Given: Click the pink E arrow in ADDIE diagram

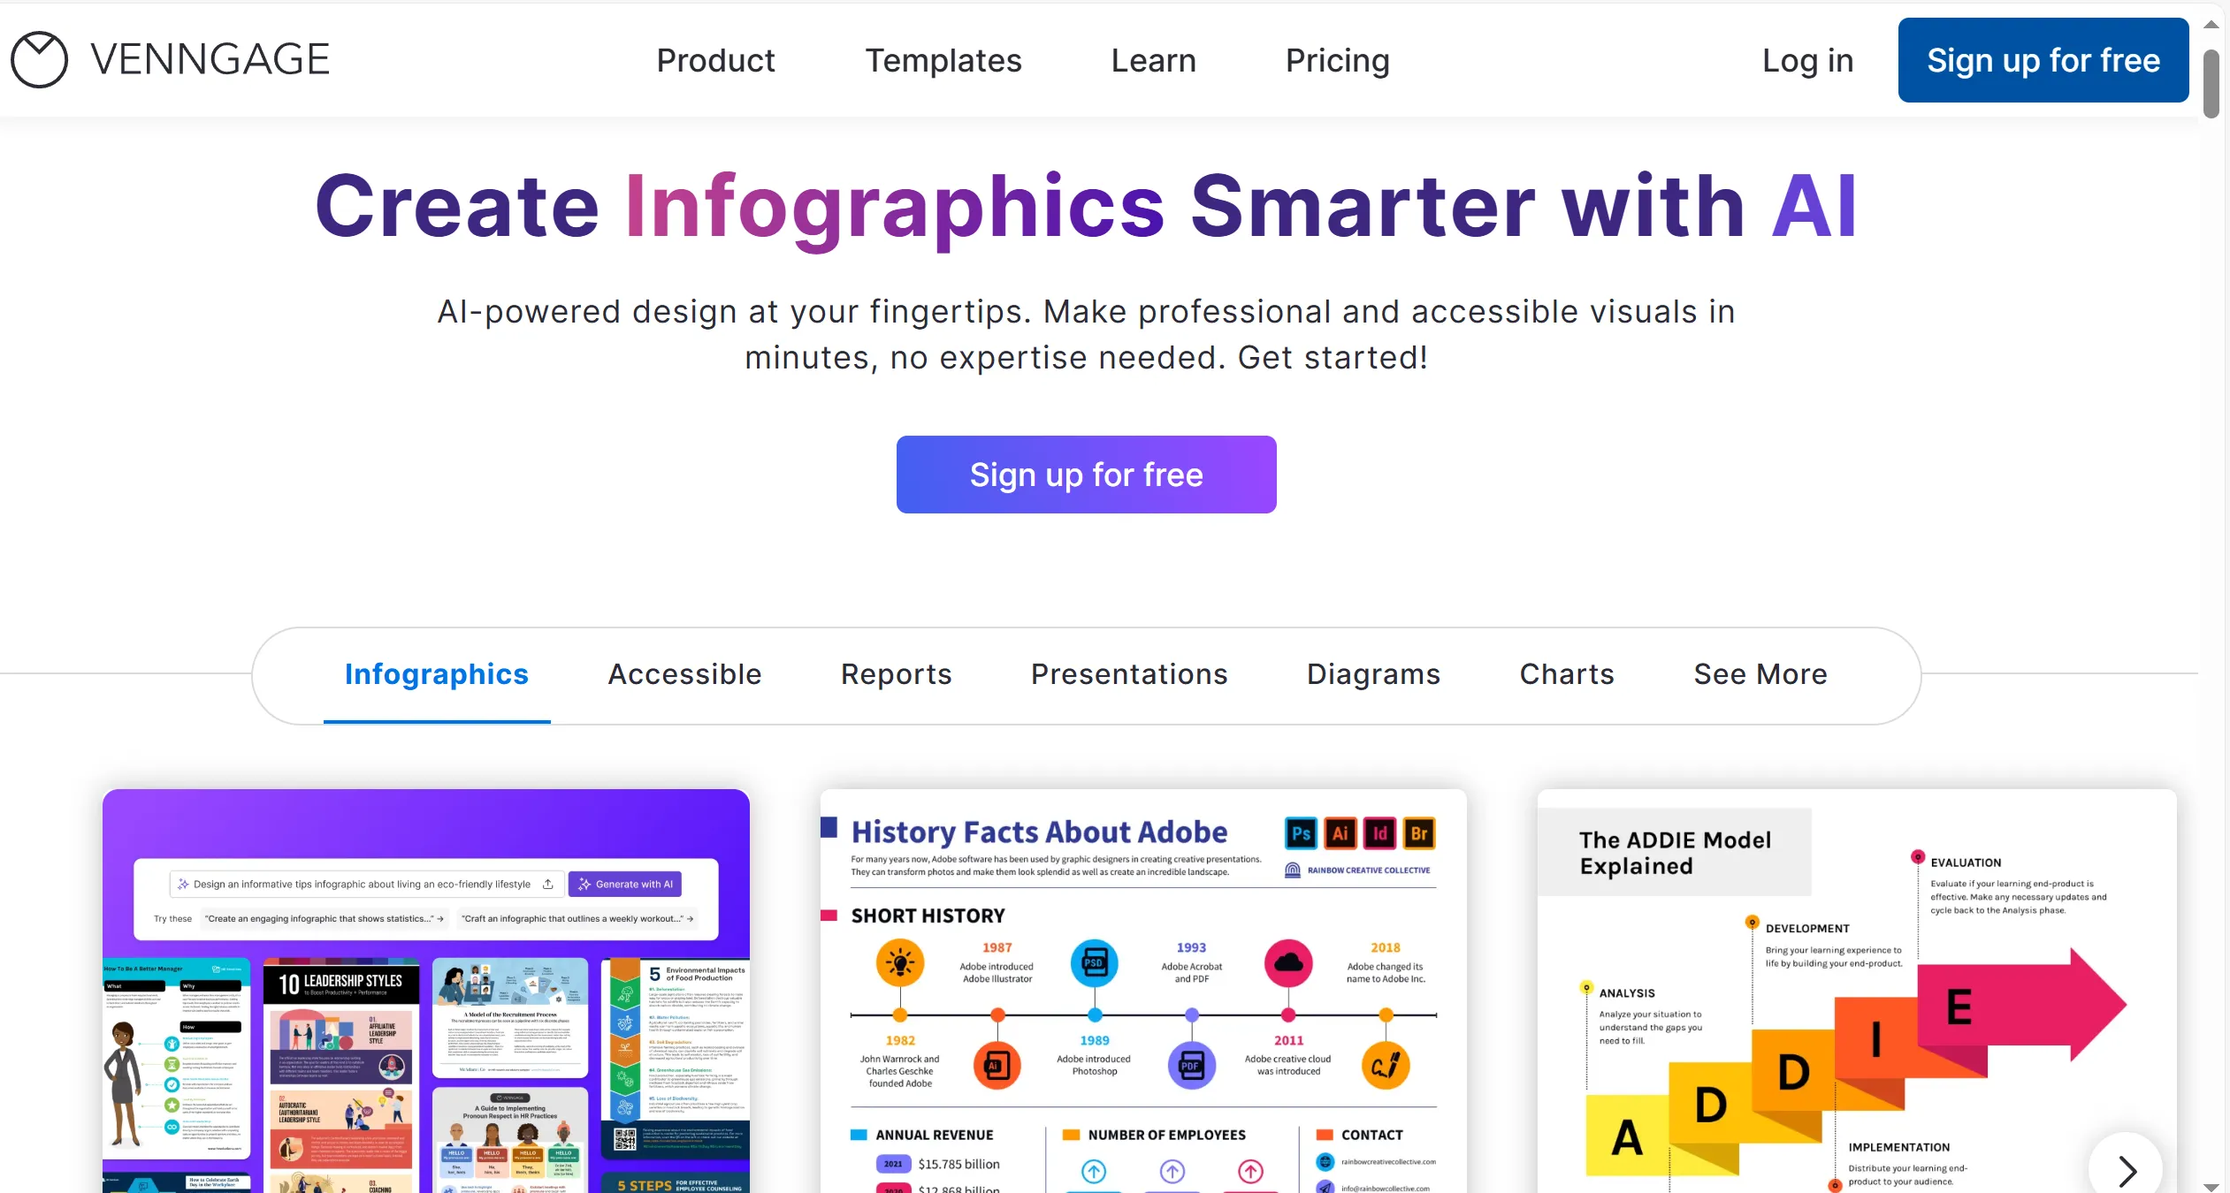Looking at the screenshot, I should pyautogui.click(x=2021, y=1005).
